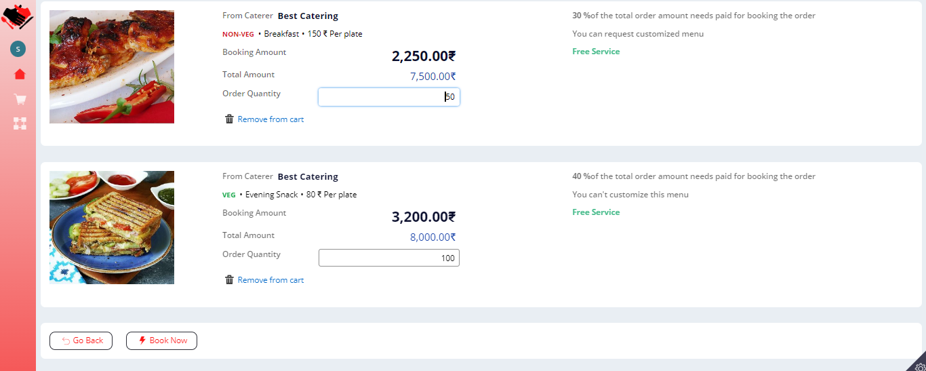Screen dimensions: 926x371
Task: Remove Breakfast item from cart link
Action: point(270,119)
